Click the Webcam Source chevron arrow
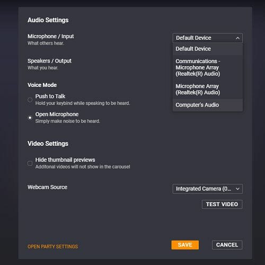Screen dimensions: 265x265 238,189
